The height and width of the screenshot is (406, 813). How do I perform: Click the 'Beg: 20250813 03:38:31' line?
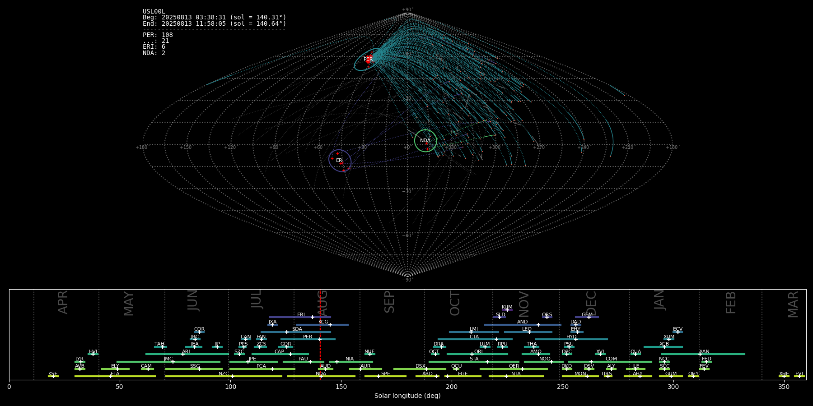coord(215,18)
